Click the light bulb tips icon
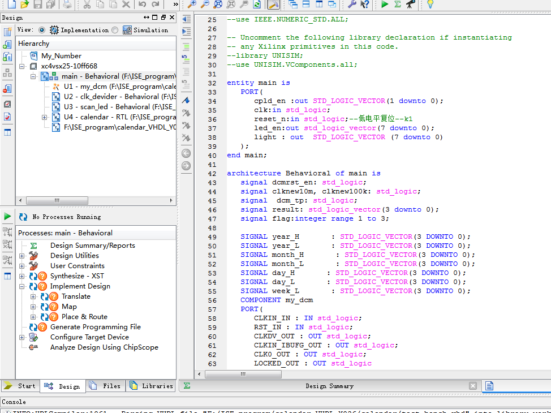551x413 pixels. click(430, 5)
